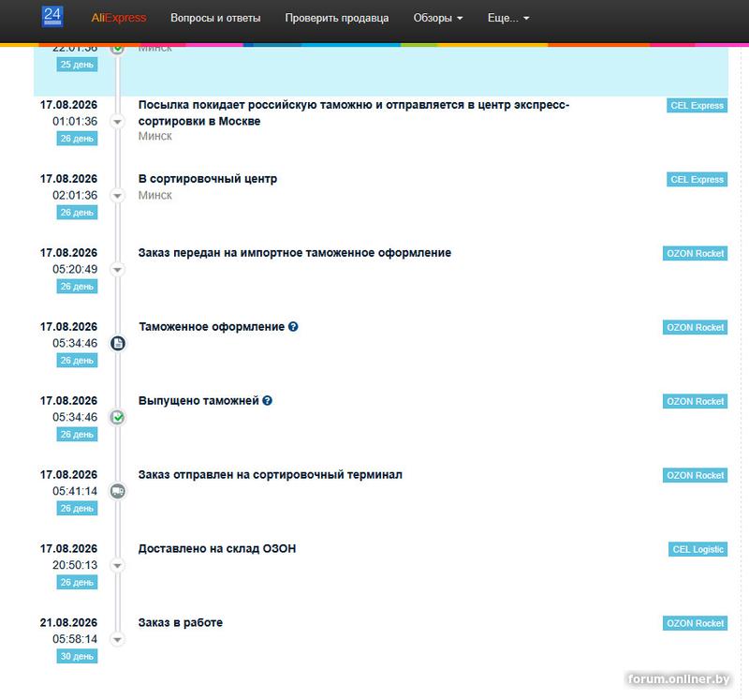The height and width of the screenshot is (699, 749).
Task: Click the truck icon for sorting terminal event
Action: [x=118, y=491]
